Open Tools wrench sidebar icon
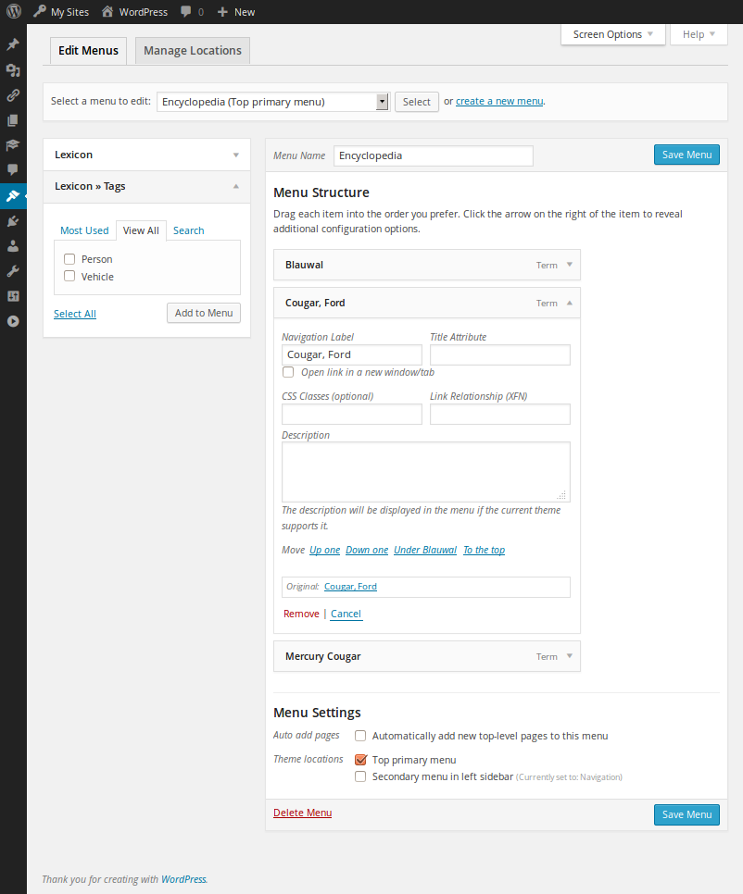 [x=13, y=271]
